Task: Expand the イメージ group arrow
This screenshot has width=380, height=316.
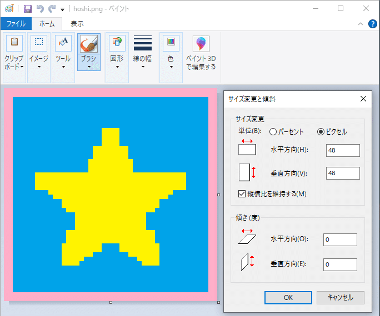Action: tap(39, 67)
